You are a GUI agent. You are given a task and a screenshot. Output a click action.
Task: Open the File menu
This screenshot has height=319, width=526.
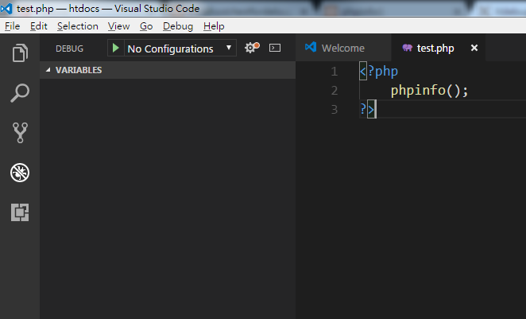[x=13, y=26]
